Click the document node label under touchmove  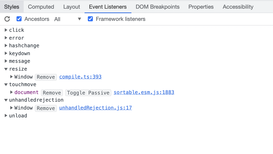point(26,92)
